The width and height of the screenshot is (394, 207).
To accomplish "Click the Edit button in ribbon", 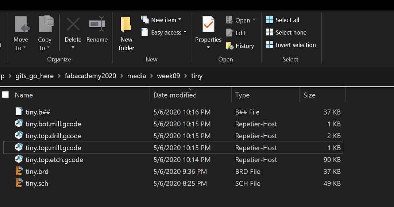I will pyautogui.click(x=236, y=33).
